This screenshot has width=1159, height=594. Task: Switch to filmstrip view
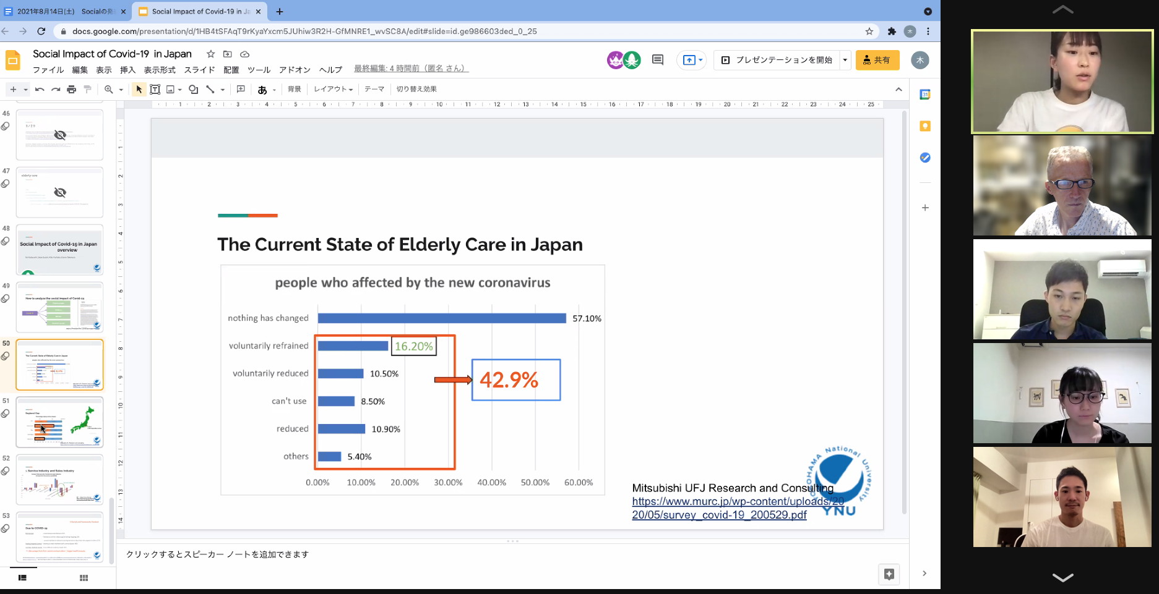click(22, 578)
